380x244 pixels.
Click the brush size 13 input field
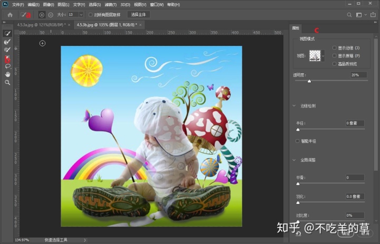pyautogui.click(x=73, y=15)
